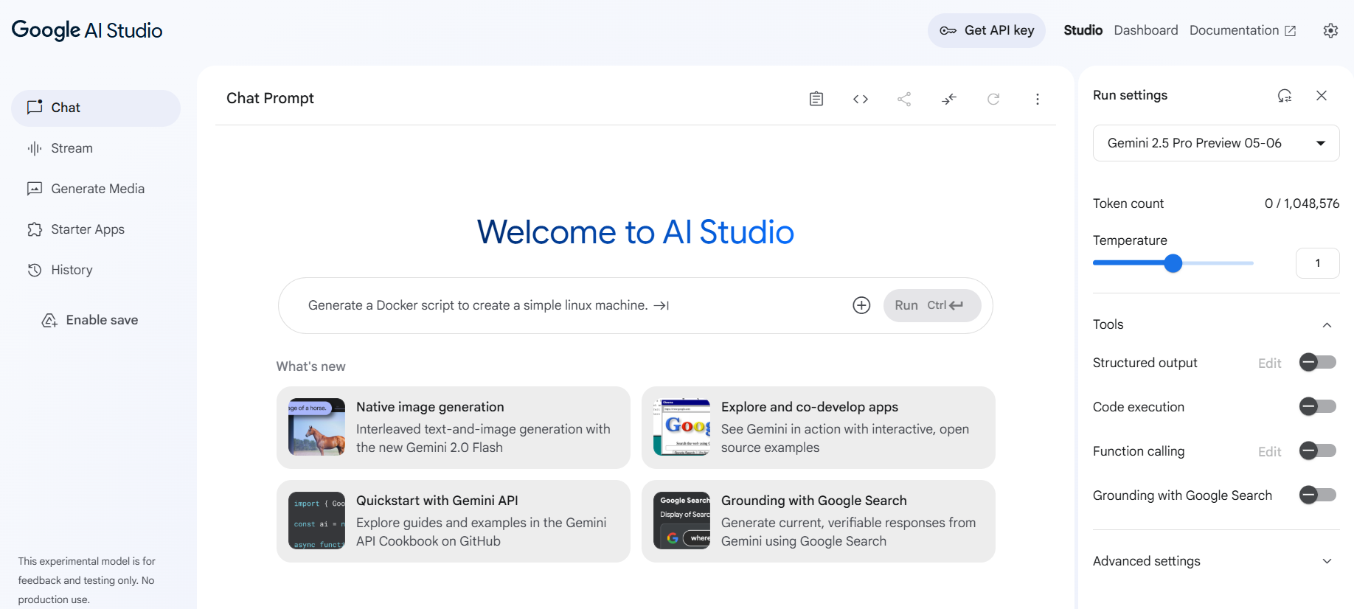Click the plus insert-media icon in prompt box

[x=861, y=305]
